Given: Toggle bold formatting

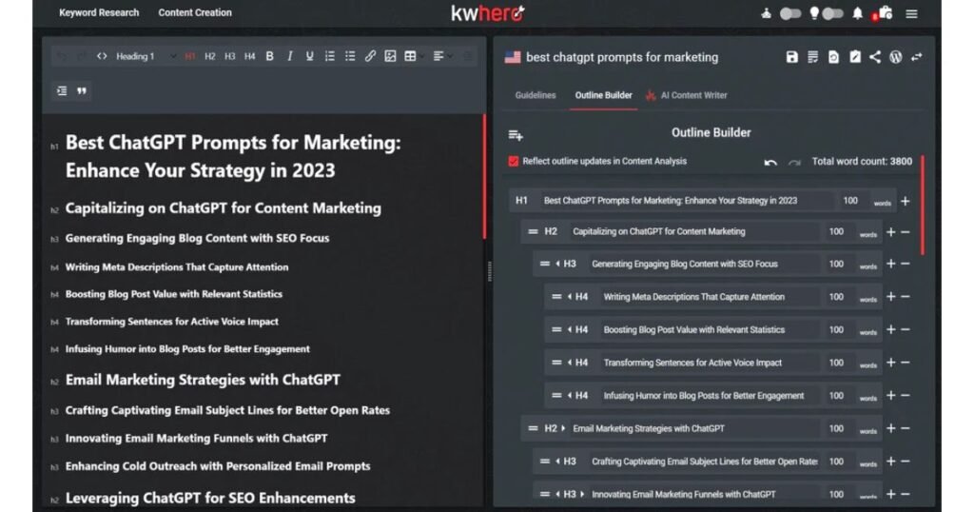Looking at the screenshot, I should point(269,56).
